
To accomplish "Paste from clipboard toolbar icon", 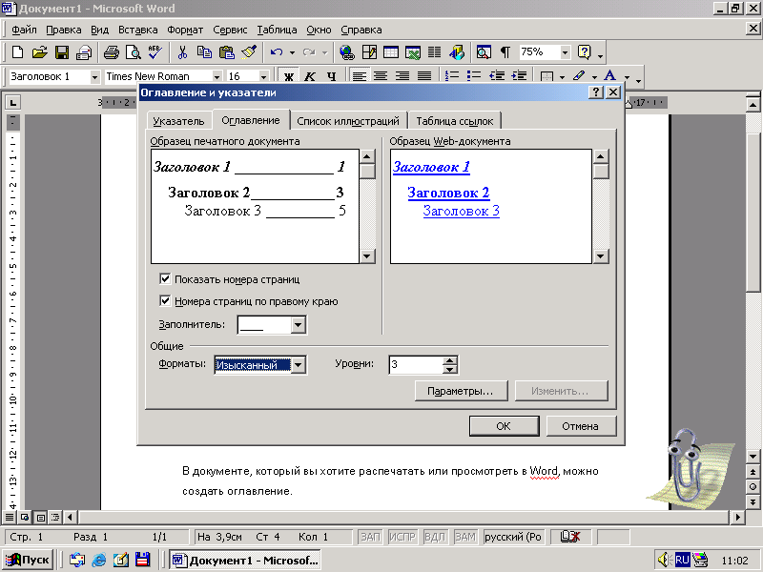I will (x=227, y=52).
